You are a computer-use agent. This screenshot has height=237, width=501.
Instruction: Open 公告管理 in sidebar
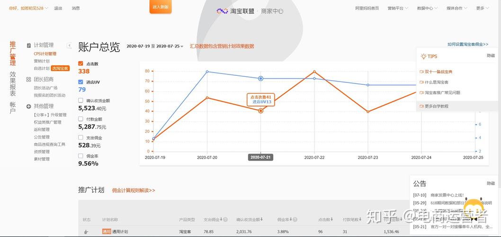42,137
